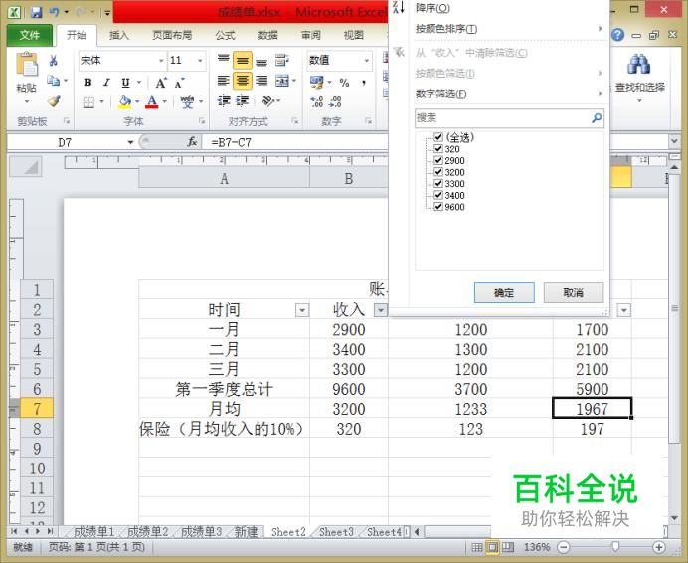
Task: Select 降序 sort descending option
Action: (x=432, y=8)
